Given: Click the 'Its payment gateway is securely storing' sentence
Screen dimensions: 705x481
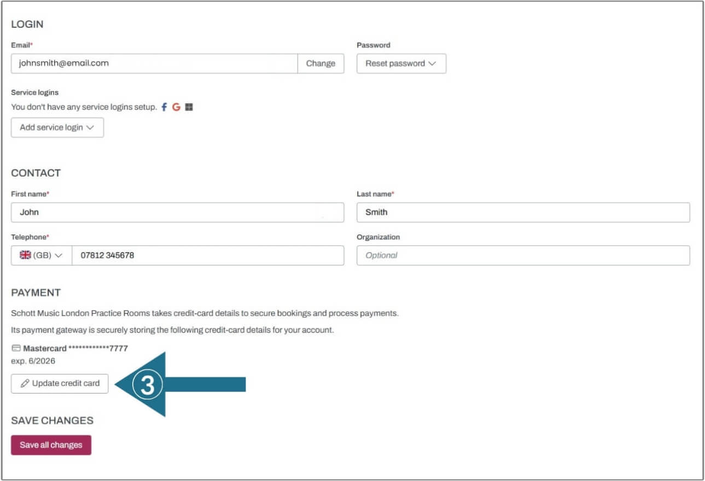Looking at the screenshot, I should (172, 330).
